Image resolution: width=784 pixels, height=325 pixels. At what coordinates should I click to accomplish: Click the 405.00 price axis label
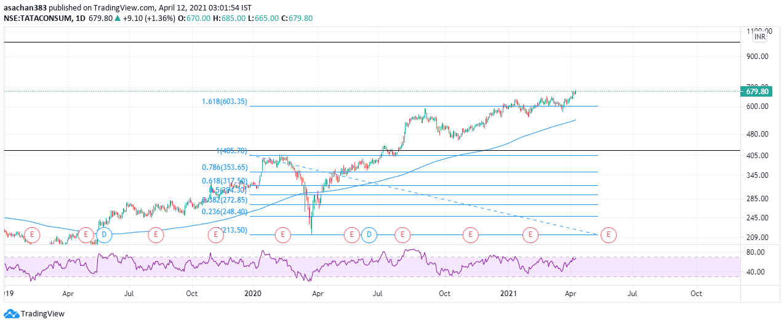[x=756, y=155]
